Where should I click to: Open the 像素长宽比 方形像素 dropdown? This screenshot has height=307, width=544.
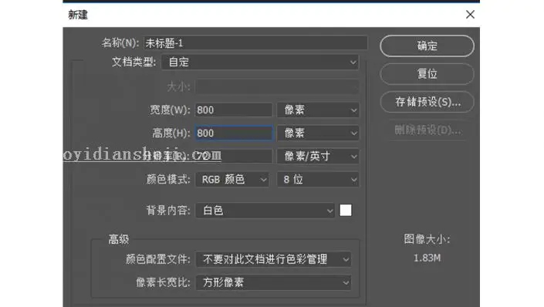pyautogui.click(x=273, y=282)
